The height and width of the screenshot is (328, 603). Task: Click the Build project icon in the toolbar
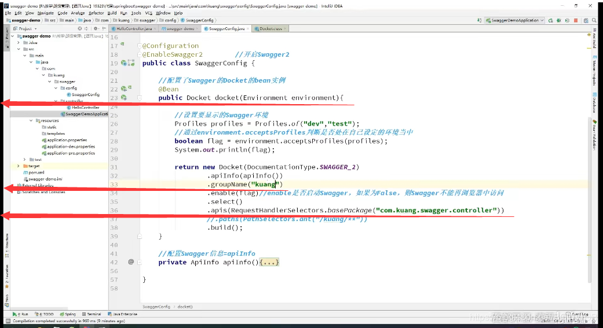point(479,20)
